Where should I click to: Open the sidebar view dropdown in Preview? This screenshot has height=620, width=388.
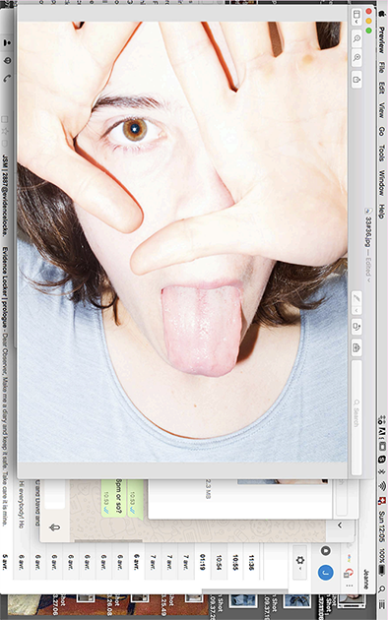(356, 17)
